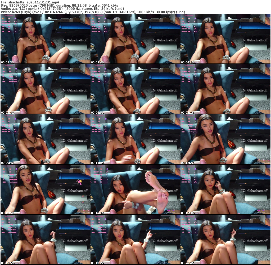Click the frame stamped 00:13:50
Screen dimensions: 271x265
pyautogui.click(x=46, y=189)
